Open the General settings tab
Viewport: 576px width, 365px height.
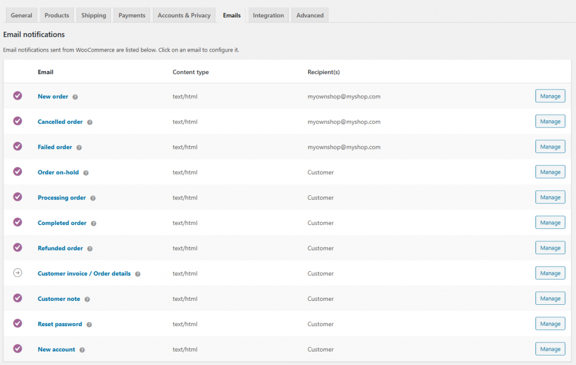(x=21, y=15)
